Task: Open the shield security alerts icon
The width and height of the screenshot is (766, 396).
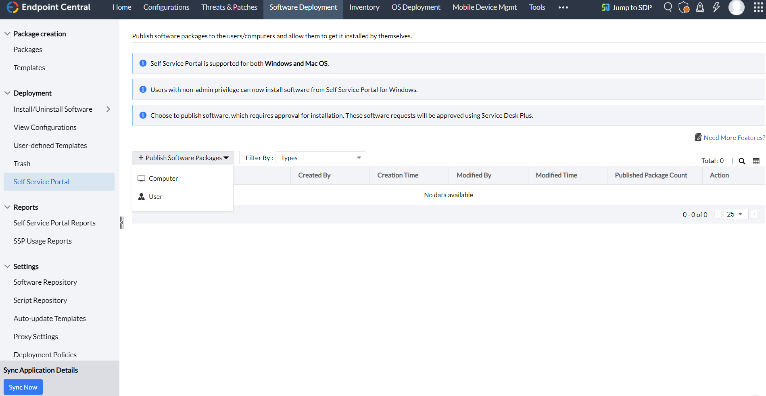Action: tap(684, 7)
